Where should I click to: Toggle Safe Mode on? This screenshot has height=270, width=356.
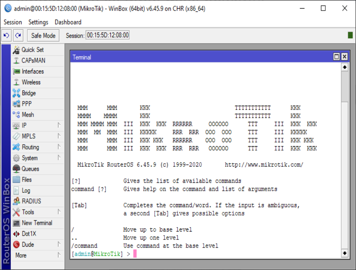pyautogui.click(x=43, y=36)
